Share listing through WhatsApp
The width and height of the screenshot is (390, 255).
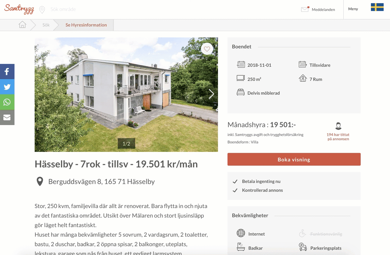click(7, 102)
